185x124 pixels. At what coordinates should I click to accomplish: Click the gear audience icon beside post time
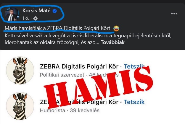pyautogui.click(x=36, y=18)
